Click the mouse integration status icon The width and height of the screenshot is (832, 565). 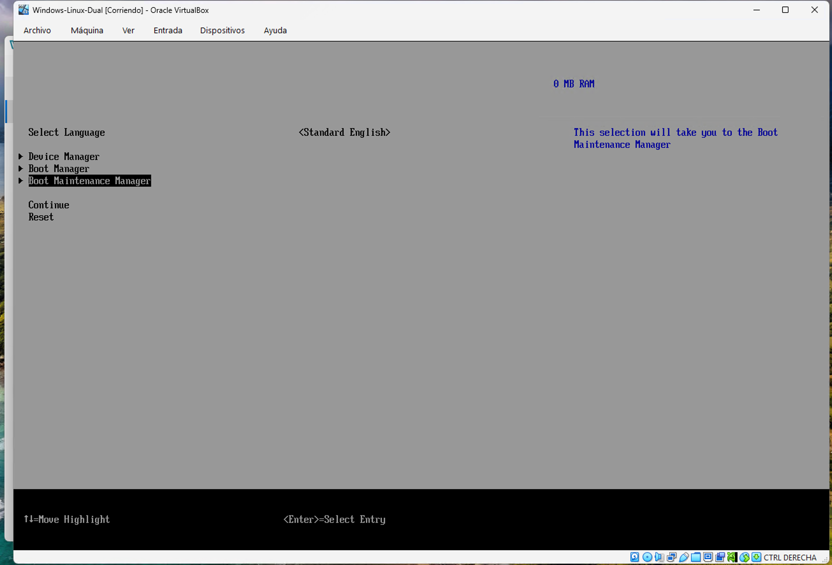click(x=744, y=557)
